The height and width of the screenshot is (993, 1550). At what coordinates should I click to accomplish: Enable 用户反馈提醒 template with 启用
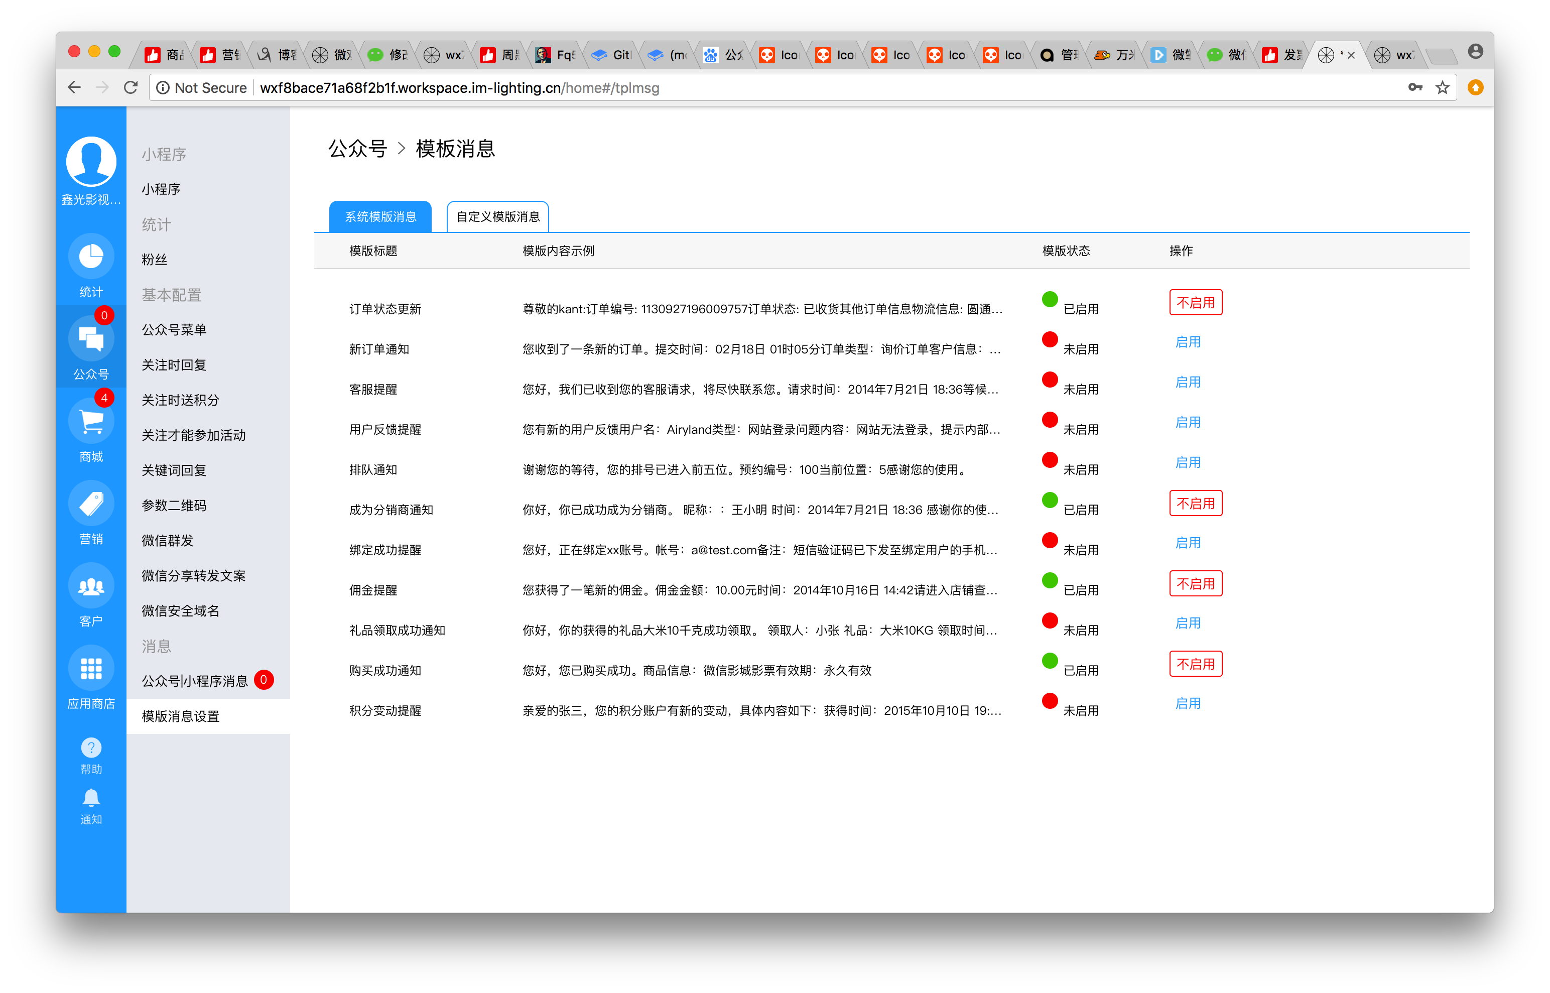(x=1188, y=422)
